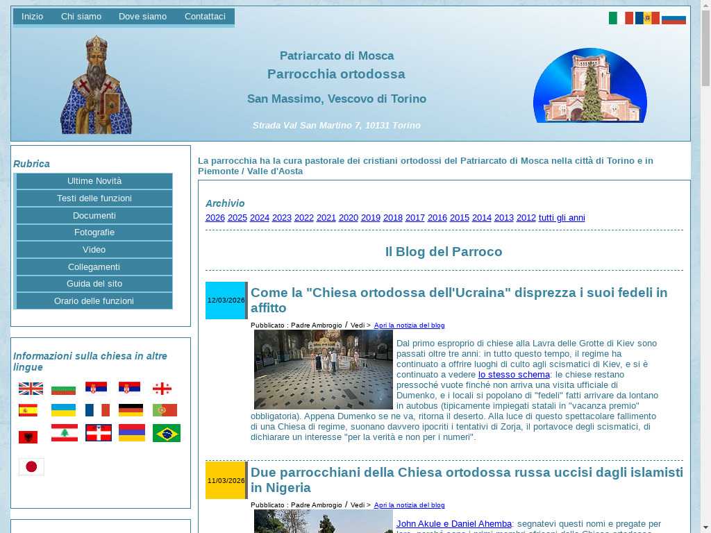Click the Moldovan flag in the header
Image resolution: width=711 pixels, height=533 pixels.
click(x=647, y=18)
